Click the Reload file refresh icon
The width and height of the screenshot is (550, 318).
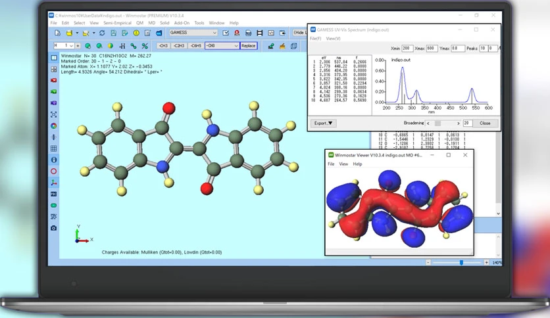pyautogui.click(x=102, y=33)
